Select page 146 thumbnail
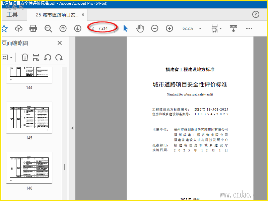This screenshot has width=268, height=201. [x=29, y=168]
